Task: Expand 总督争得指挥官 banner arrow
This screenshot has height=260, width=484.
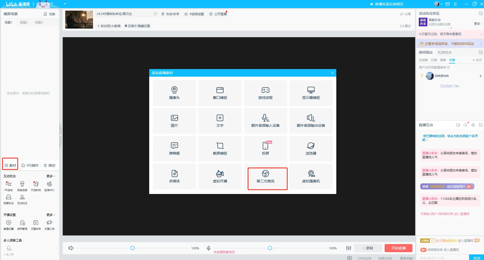Action: point(481,44)
